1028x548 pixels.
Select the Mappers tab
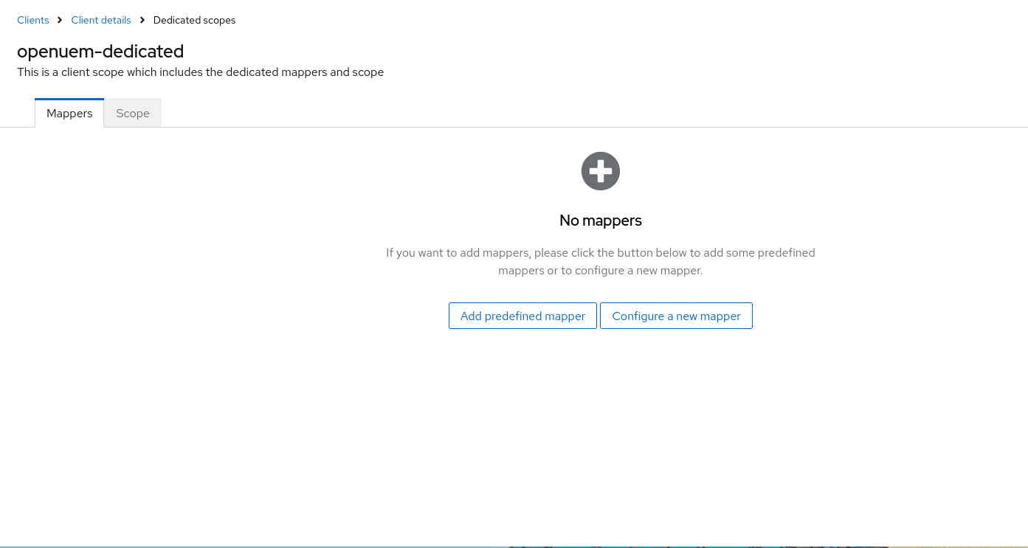tap(69, 113)
